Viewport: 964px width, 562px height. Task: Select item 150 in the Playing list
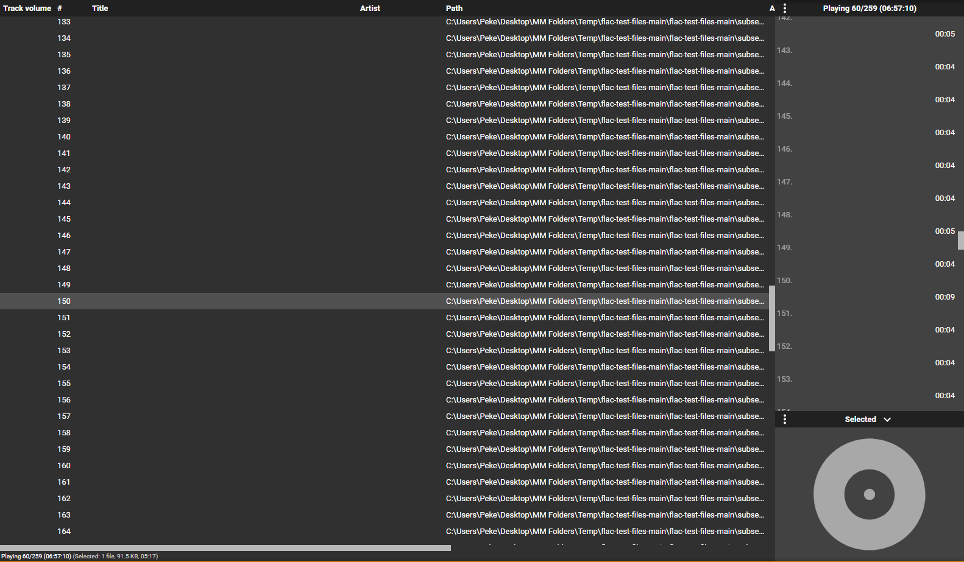click(865, 289)
